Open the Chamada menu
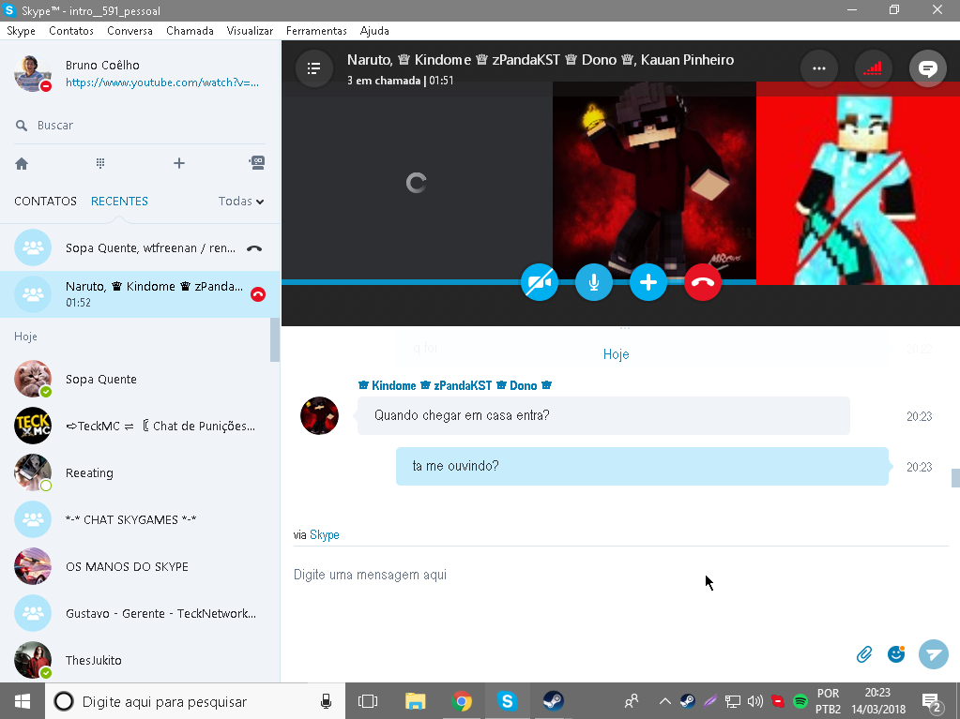Viewport: 960px width, 719px height. pyautogui.click(x=190, y=31)
